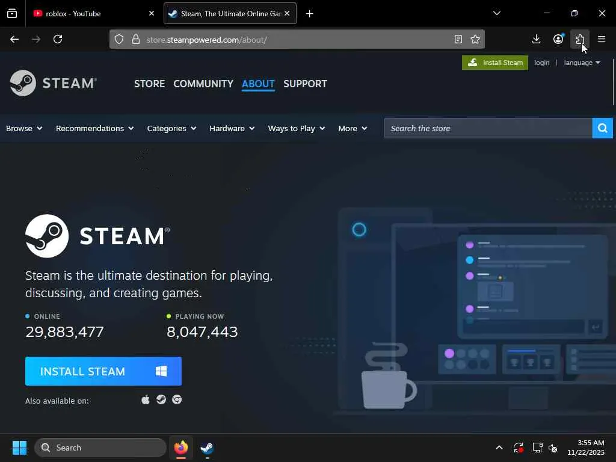Show hidden system tray icons

click(x=499, y=448)
